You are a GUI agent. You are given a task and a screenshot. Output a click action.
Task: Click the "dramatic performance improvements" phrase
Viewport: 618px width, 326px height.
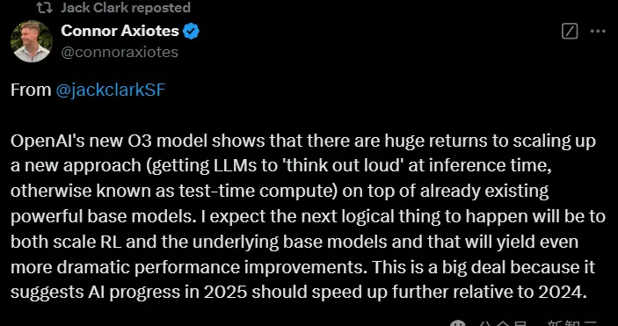coord(210,267)
